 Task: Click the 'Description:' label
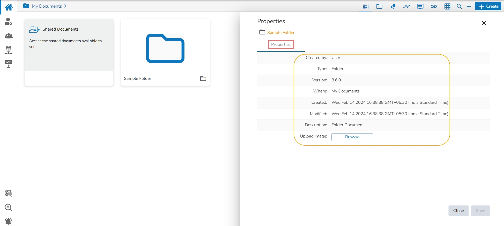pyautogui.click(x=316, y=125)
